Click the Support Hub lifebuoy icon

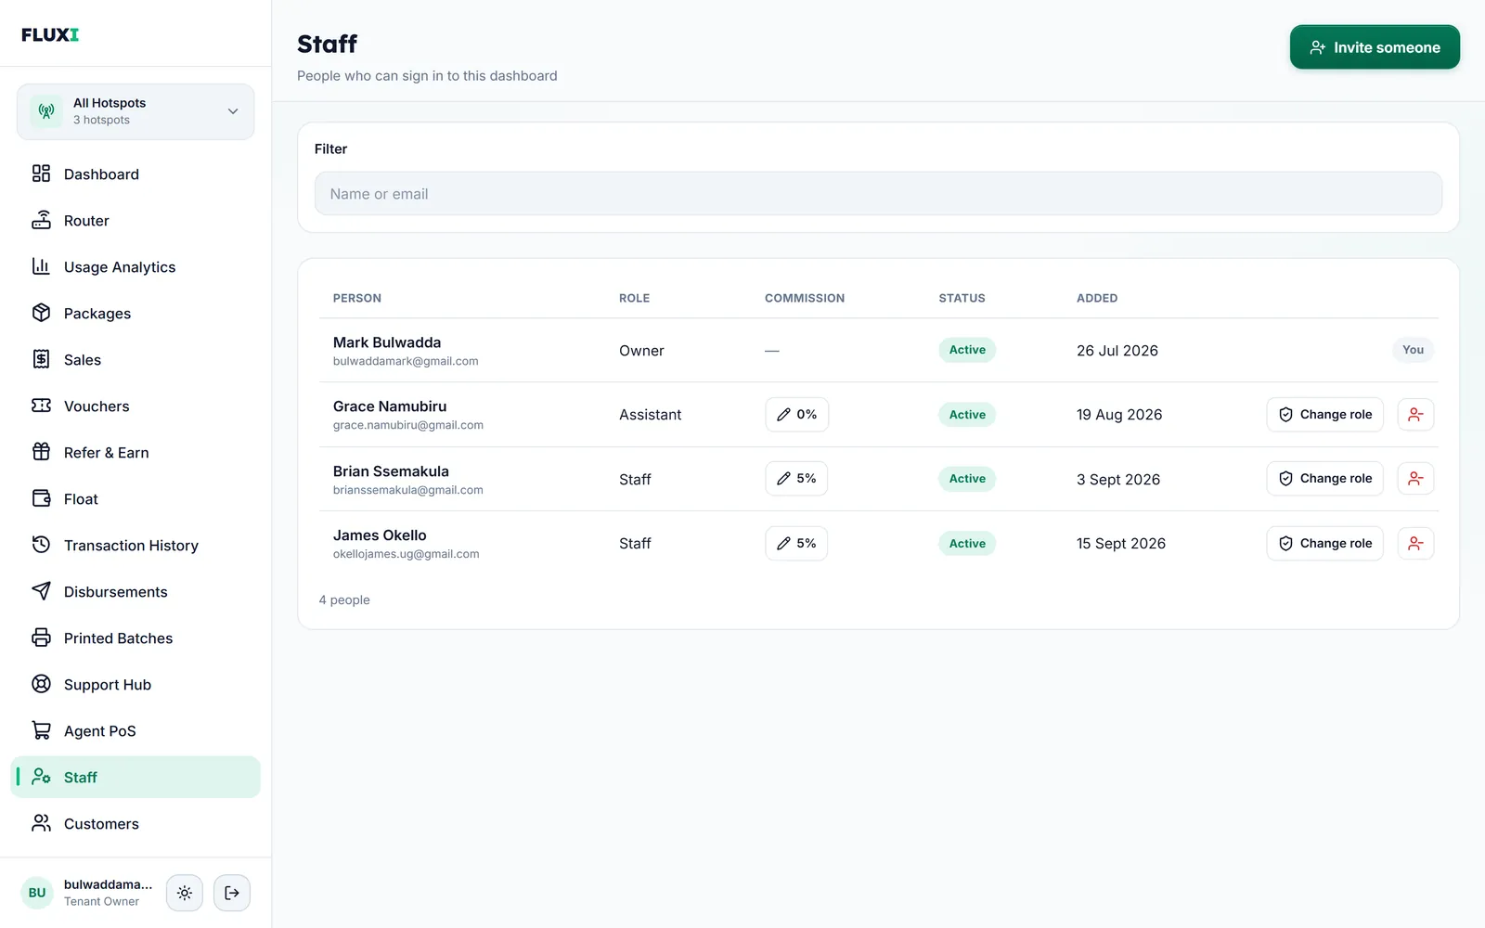[x=41, y=684]
